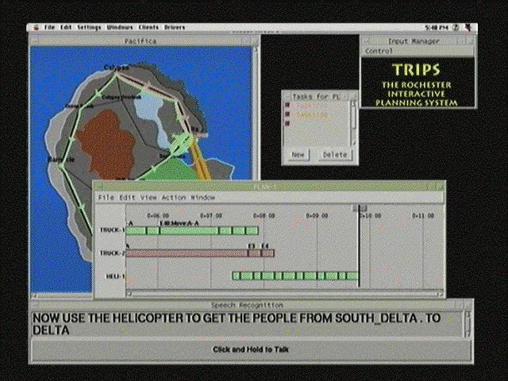Open the Edit menu in the timeline window

(127, 198)
